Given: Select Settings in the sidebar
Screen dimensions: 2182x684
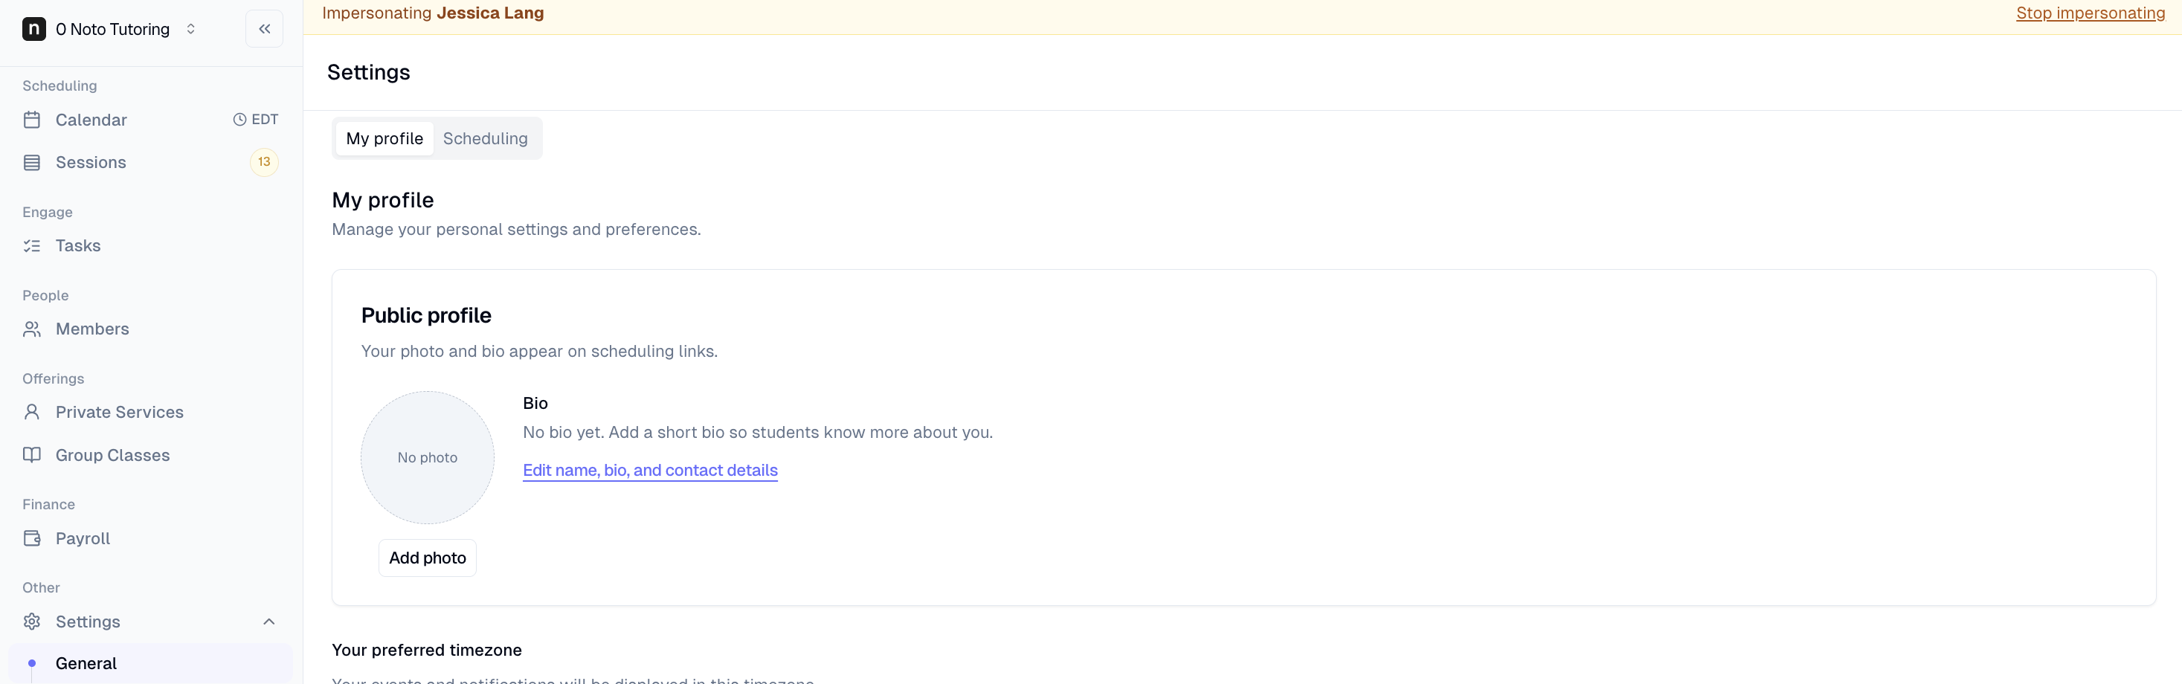Looking at the screenshot, I should (88, 622).
